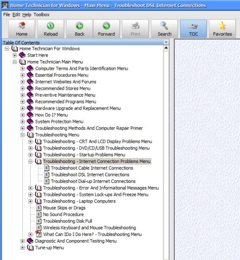Viewport: 240px width, 260px height.
Task: Collapse Home Technician For Windows root node
Action: (x=7, y=49)
